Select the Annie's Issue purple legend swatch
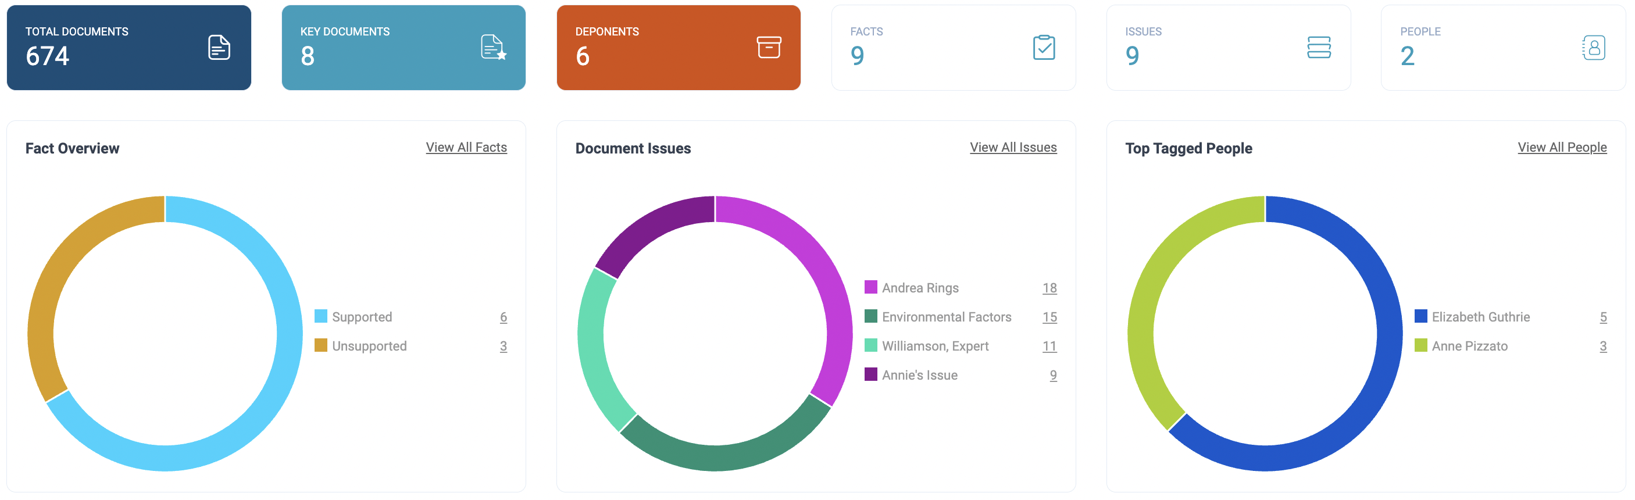This screenshot has width=1635, height=500. 870,374
